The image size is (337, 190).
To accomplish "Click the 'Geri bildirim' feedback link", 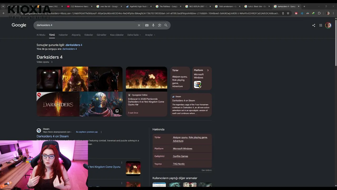I will click(207, 170).
